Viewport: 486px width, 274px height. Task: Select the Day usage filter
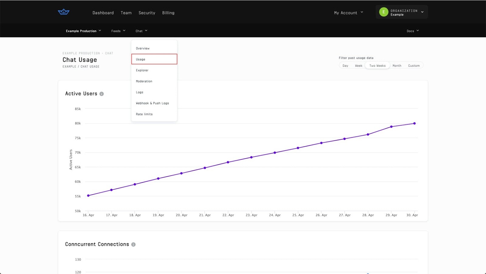345,65
